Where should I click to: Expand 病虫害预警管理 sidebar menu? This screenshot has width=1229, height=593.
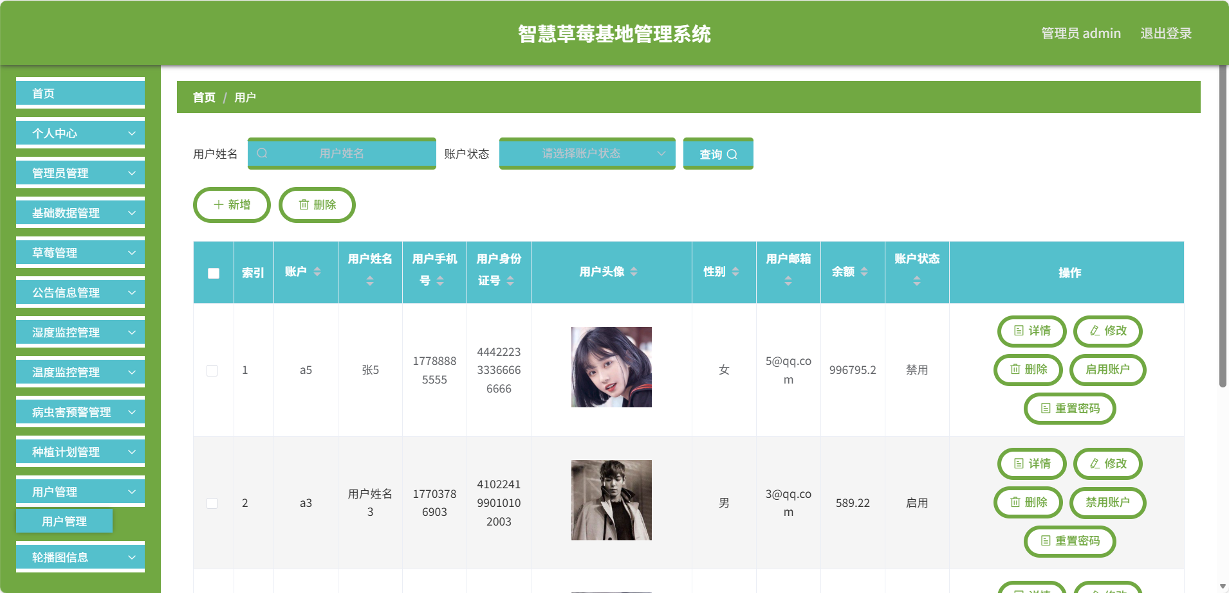click(x=80, y=412)
